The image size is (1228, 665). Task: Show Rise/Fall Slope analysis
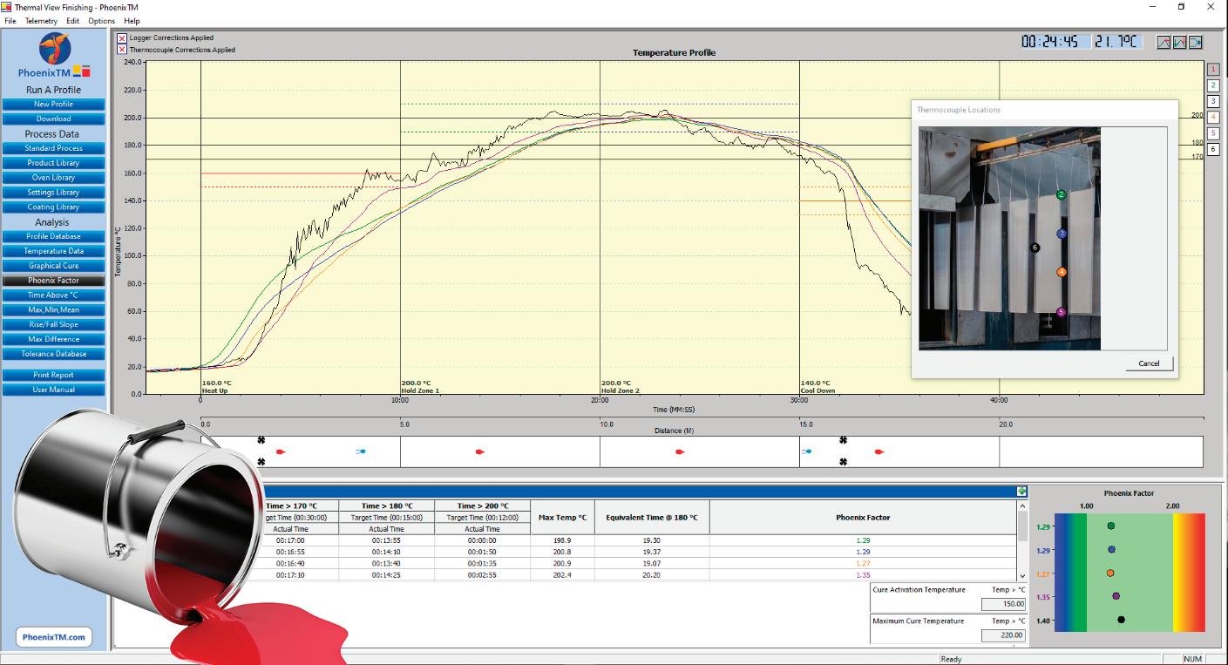(54, 325)
